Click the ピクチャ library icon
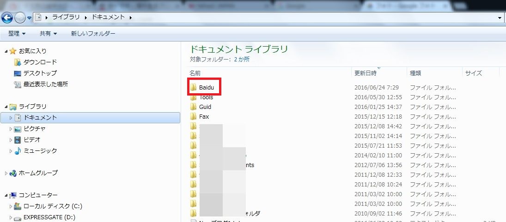506x222 pixels. (x=18, y=129)
